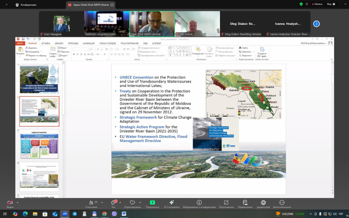Select the Олег Мандрик participant tile

[x=62, y=24]
